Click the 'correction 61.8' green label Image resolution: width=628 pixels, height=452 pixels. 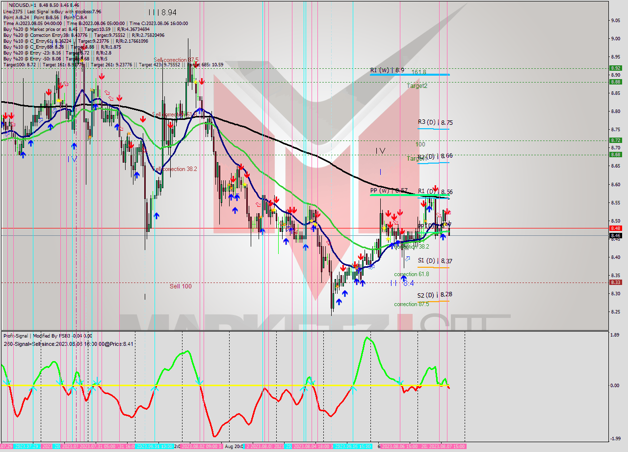(411, 274)
